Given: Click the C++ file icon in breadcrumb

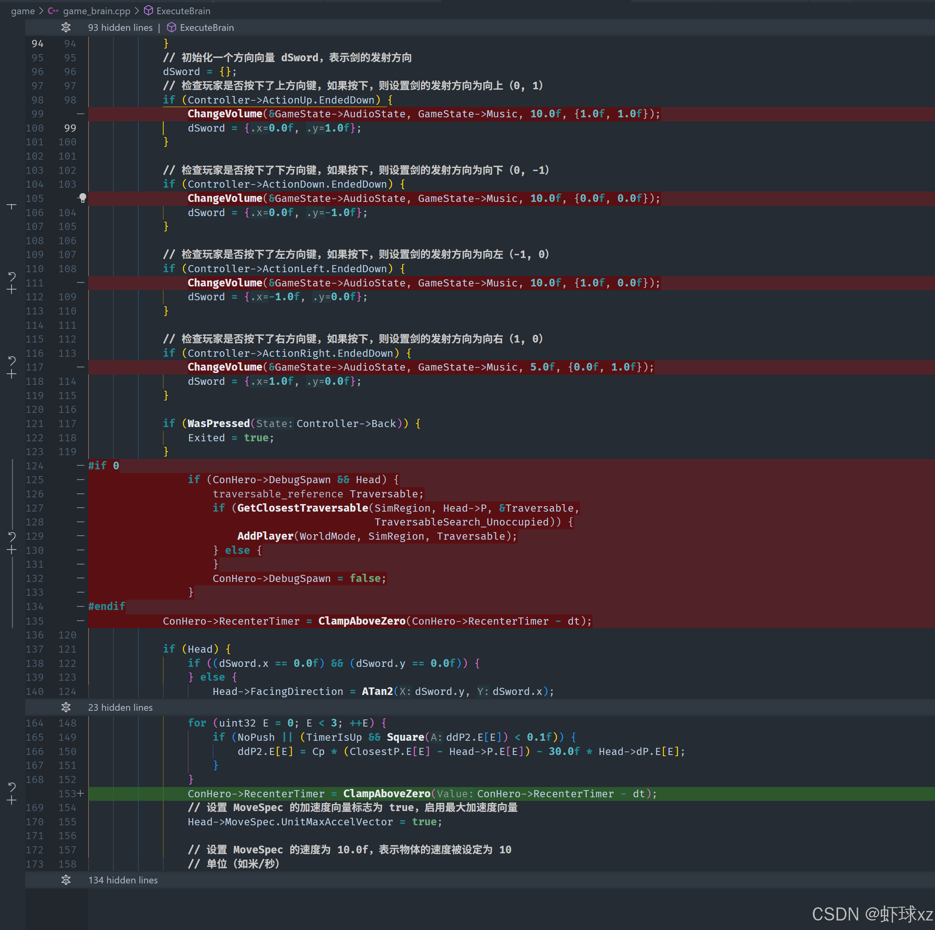Looking at the screenshot, I should pos(53,11).
